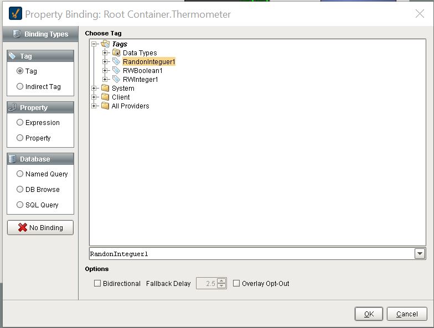Image resolution: width=434 pixels, height=328 pixels.
Task: Expand the All Providers node
Action: (x=94, y=106)
